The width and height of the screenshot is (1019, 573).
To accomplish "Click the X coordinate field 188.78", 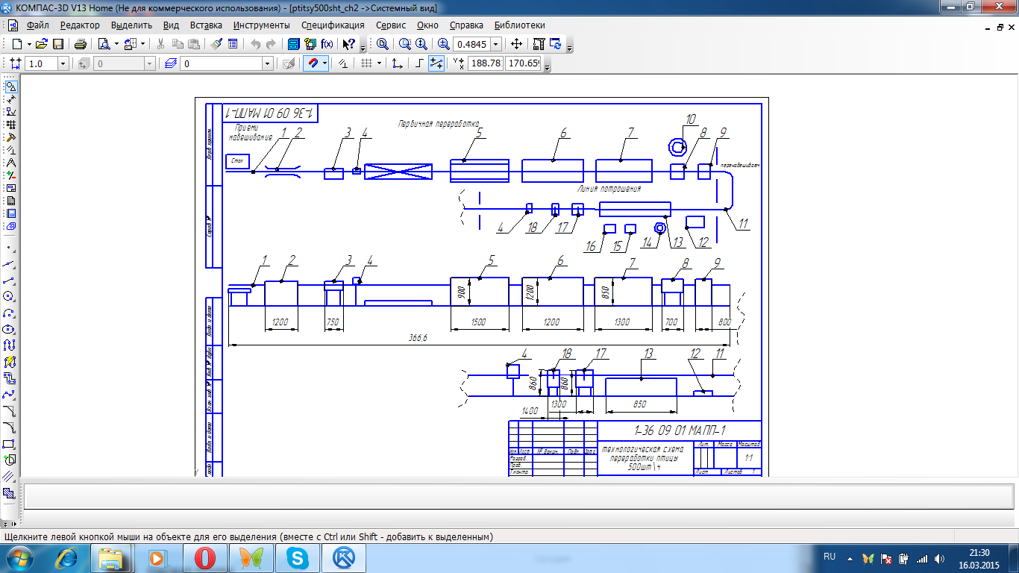I will pos(485,64).
